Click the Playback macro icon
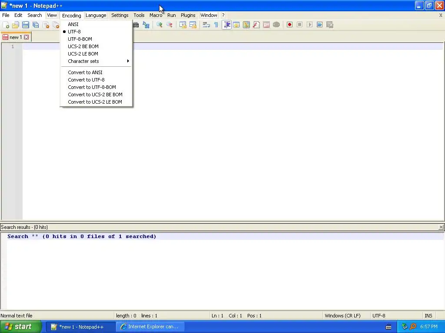This screenshot has height=333, width=445. pyautogui.click(x=309, y=25)
